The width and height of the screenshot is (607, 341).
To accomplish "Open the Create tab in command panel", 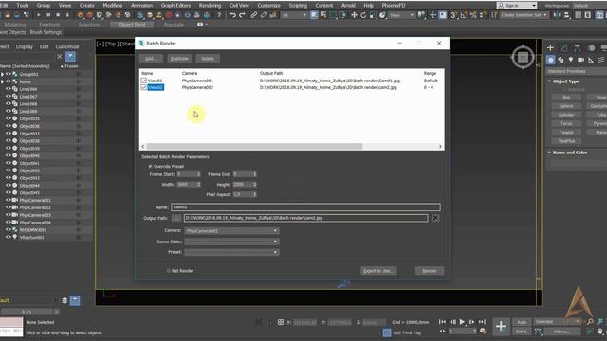I will click(550, 47).
